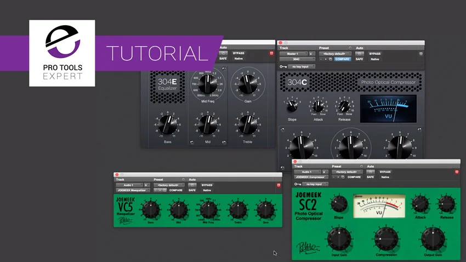Open insert position c selector in 304C window
Image resolution: width=466 pixels, height=262 pixels.
312,54
